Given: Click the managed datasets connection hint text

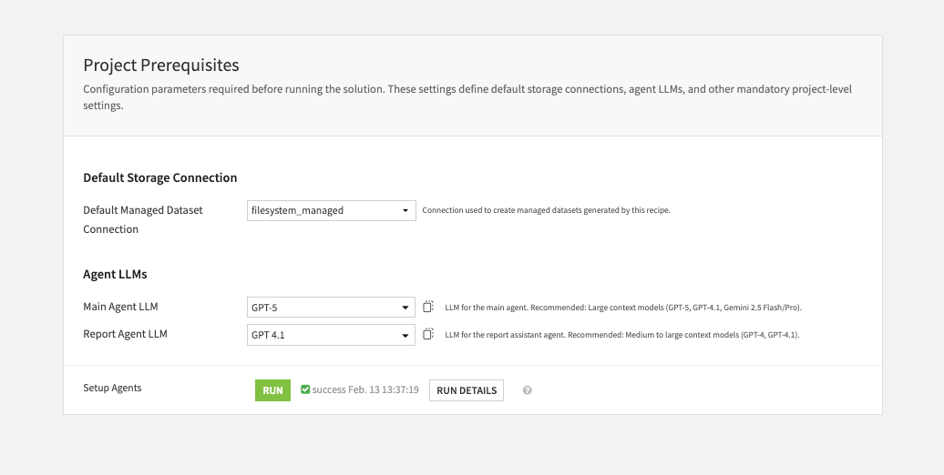Looking at the screenshot, I should coord(546,210).
